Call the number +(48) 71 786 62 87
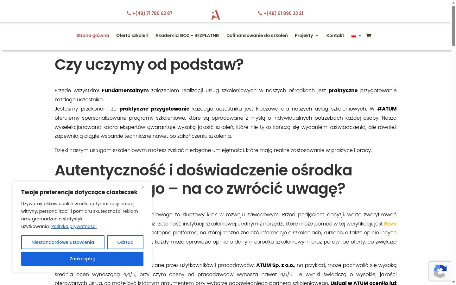Viewport: 456px width, 285px height. (152, 13)
